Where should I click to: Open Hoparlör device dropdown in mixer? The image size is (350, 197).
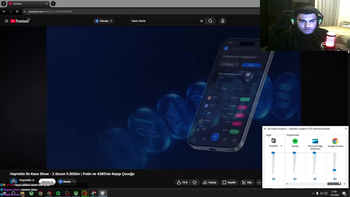281,146
